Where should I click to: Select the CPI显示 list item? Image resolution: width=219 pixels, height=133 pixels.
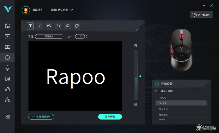(x=181, y=103)
